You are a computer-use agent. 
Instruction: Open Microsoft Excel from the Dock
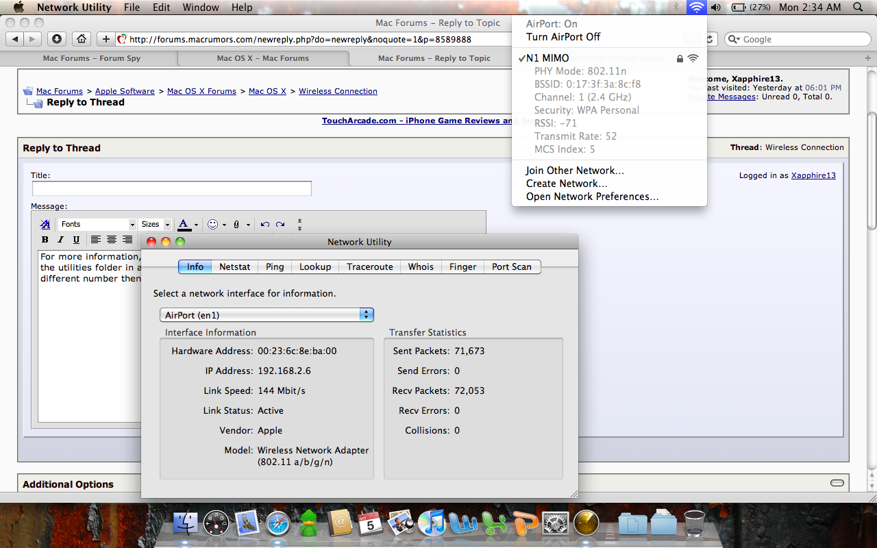pyautogui.click(x=494, y=524)
